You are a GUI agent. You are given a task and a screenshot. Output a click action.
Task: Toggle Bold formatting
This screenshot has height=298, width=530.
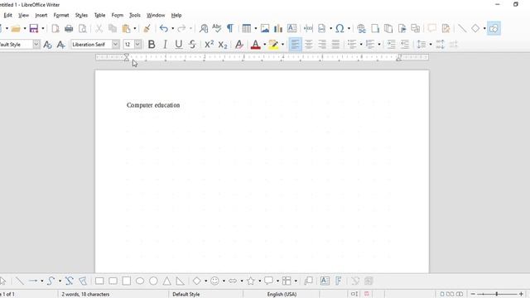pyautogui.click(x=152, y=44)
